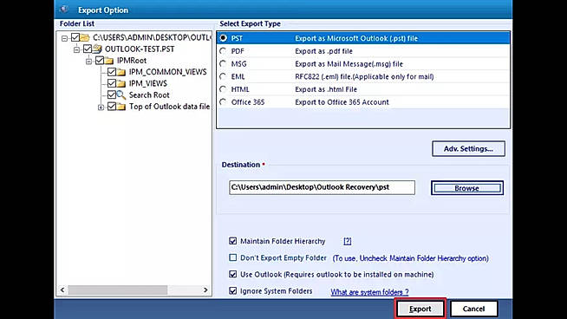Viewport: 567px width, 319px height.
Task: Click the application icon beside Export Option title
Action: [64, 10]
